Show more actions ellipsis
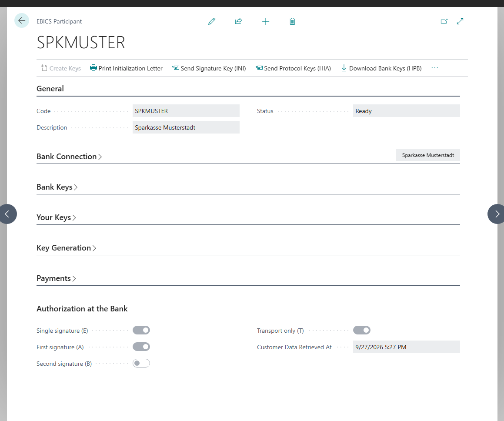Viewport: 504px width, 421px height. [x=434, y=68]
